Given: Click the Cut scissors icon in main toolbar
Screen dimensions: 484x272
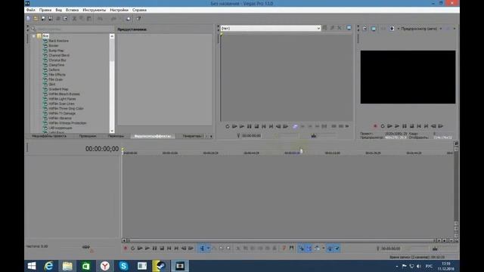Looking at the screenshot, I should pyautogui.click(x=74, y=18).
